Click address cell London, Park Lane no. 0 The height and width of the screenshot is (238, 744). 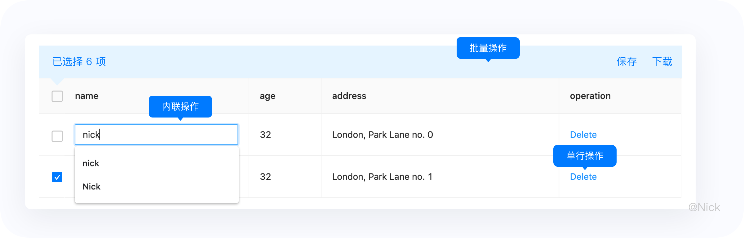click(383, 135)
